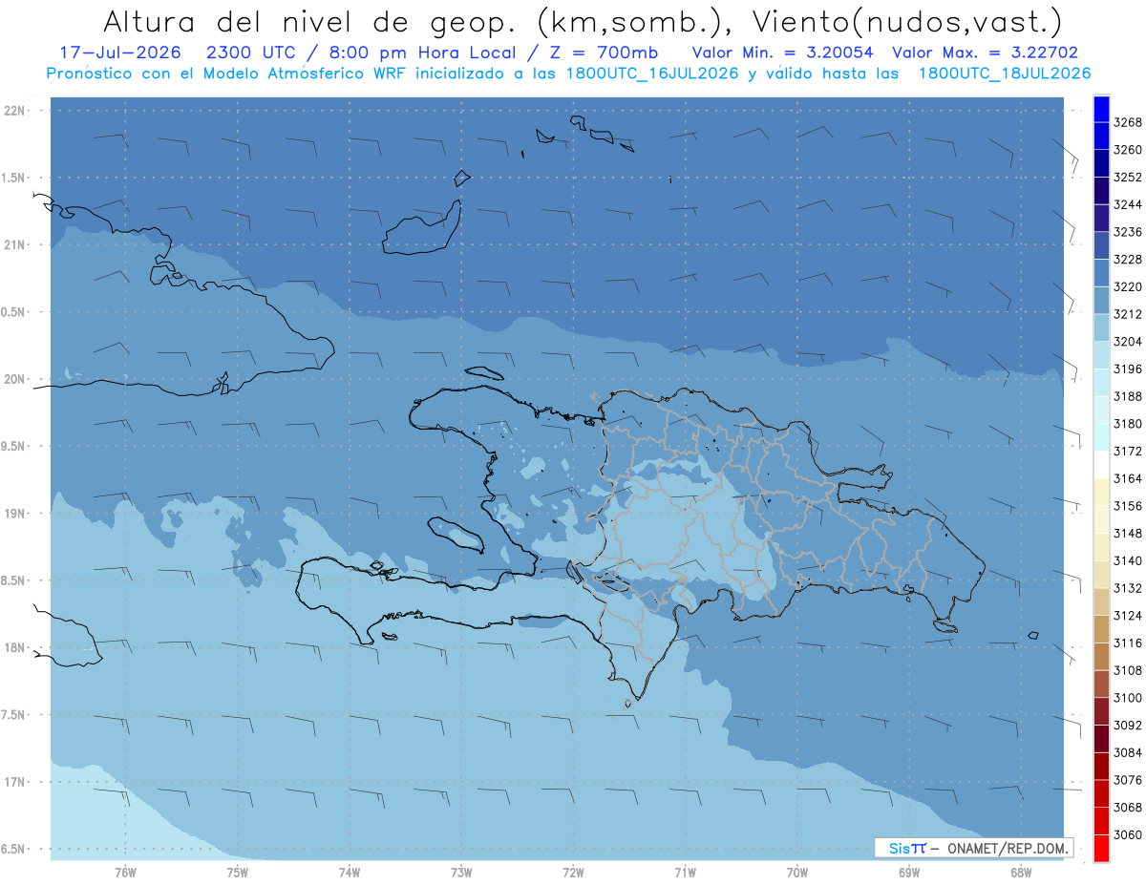Screen dimensions: 1146x885
Task: Click the '68W' longitude label
Action: (x=1021, y=872)
